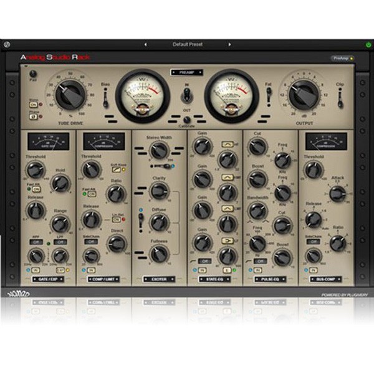Toggle Fast Att On in Gate/Exp
The height and width of the screenshot is (374, 374).
click(36, 189)
